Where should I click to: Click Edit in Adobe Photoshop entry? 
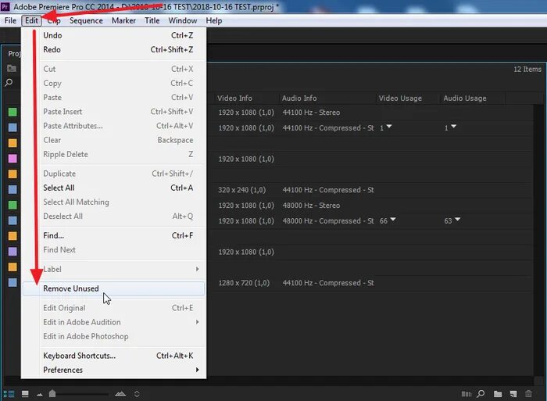114,336
